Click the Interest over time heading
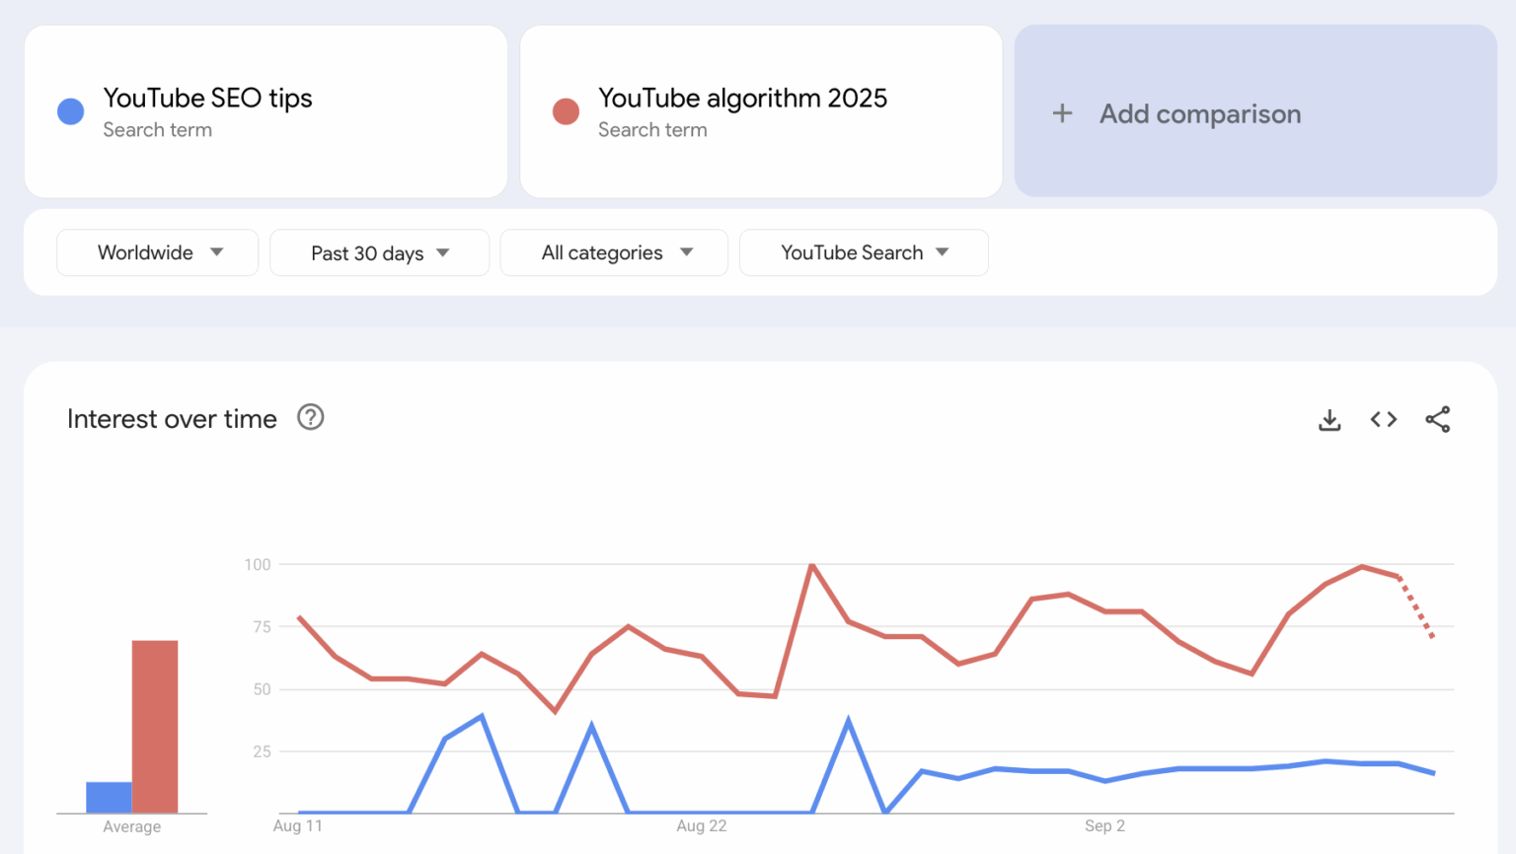 click(x=172, y=419)
